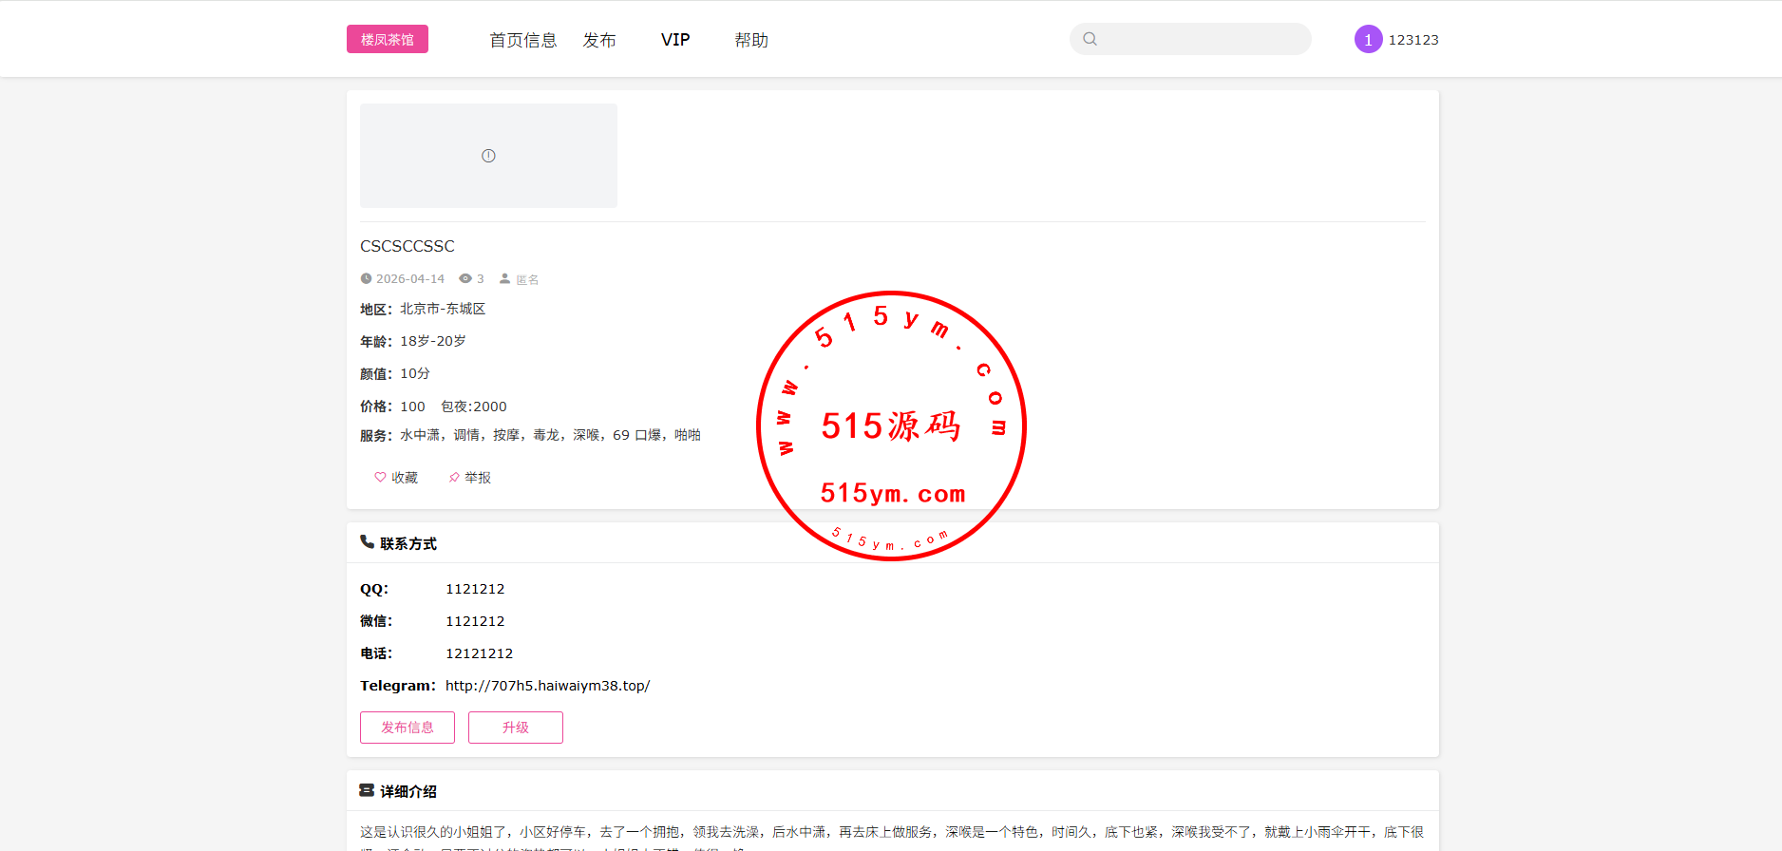Screen dimensions: 1782x851
Task: Click the eye view-count icon
Action: coord(465,278)
